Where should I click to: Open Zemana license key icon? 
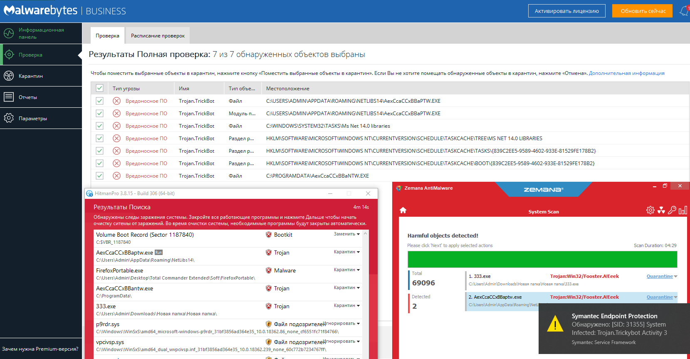672,210
